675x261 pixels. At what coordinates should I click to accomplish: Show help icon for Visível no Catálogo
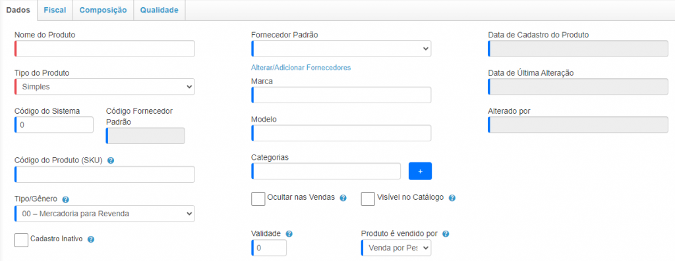point(452,198)
